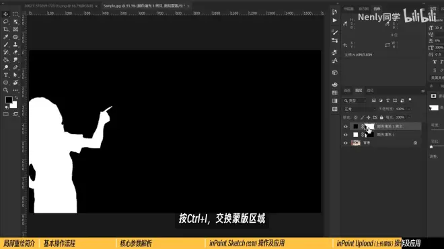Hide the top color fill copy layer
This screenshot has height=249, width=444.
pyautogui.click(x=346, y=127)
